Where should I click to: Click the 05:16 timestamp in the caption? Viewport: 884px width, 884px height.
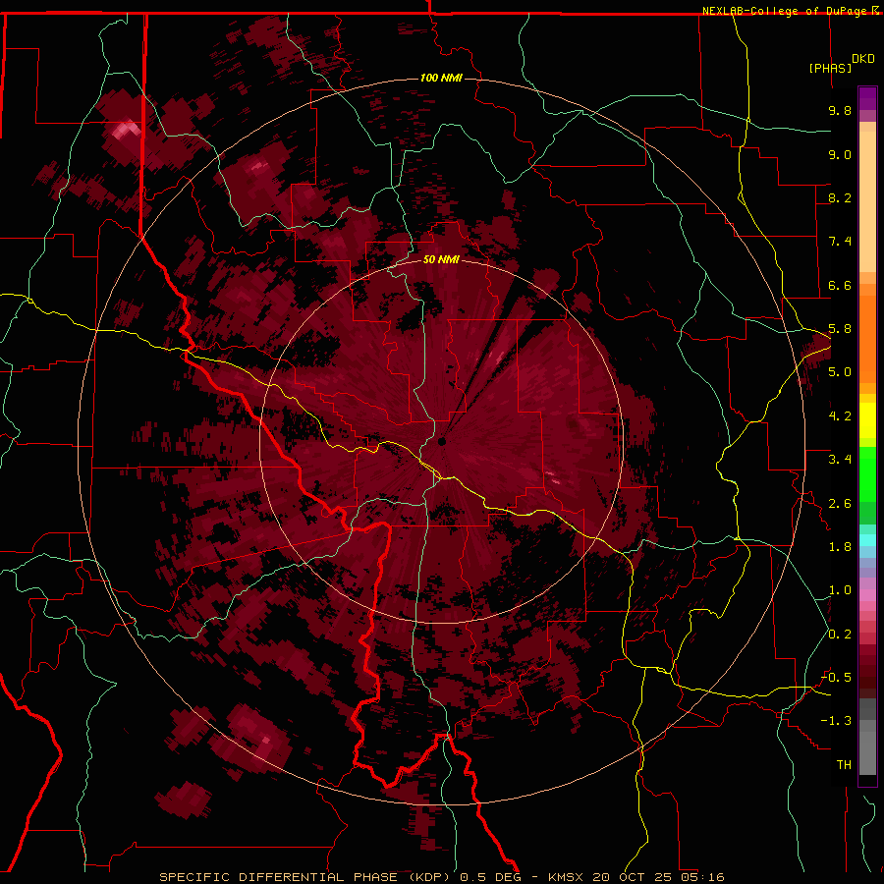[702, 877]
